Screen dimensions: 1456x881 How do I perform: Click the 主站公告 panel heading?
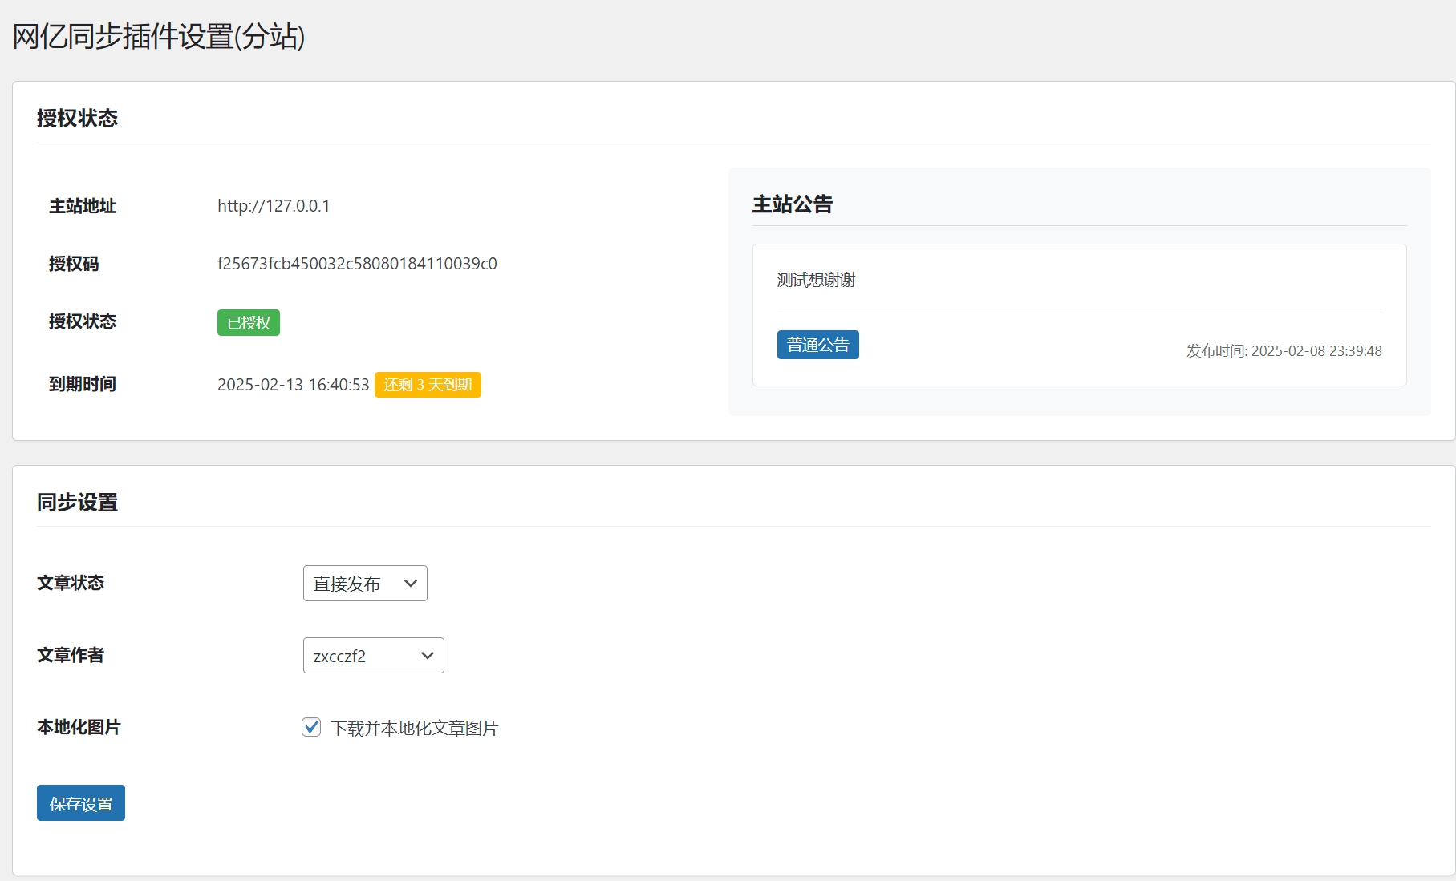pyautogui.click(x=793, y=204)
